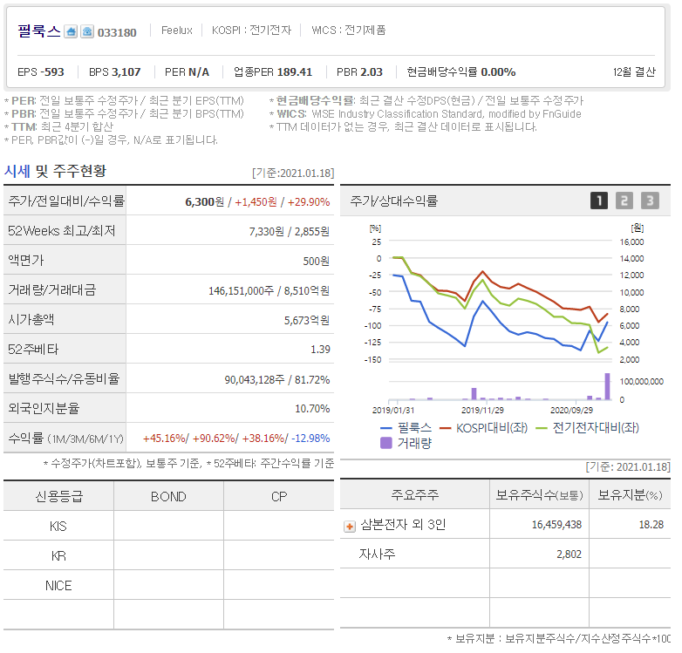The height and width of the screenshot is (653, 682).
Task: Select the 146,151,000주 / 8,510억원 volume value
Action: tap(269, 290)
